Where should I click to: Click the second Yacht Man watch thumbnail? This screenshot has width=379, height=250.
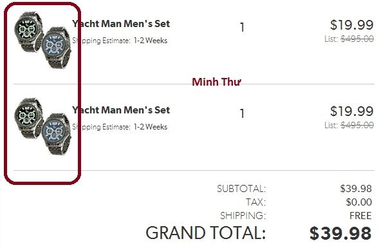click(42, 126)
